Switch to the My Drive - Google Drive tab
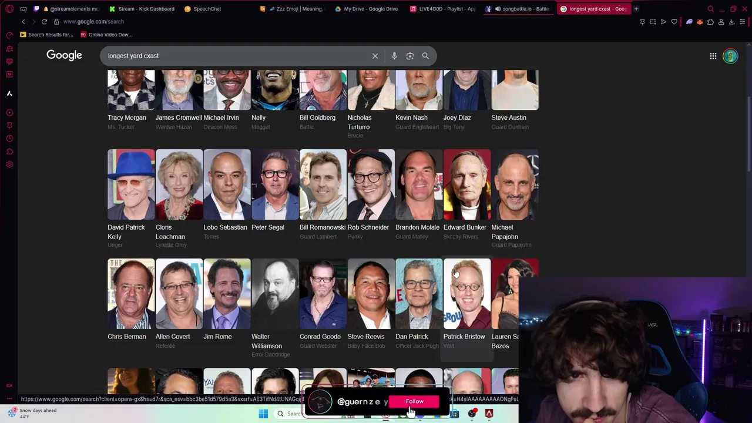Viewport: 752px width, 423px height. pyautogui.click(x=367, y=9)
